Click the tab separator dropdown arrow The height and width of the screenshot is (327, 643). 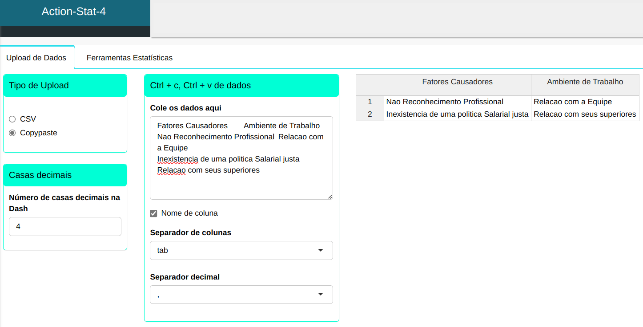click(321, 250)
